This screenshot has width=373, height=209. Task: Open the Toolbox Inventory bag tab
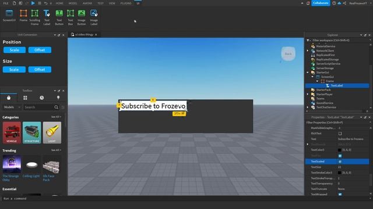pyautogui.click(x=9, y=98)
